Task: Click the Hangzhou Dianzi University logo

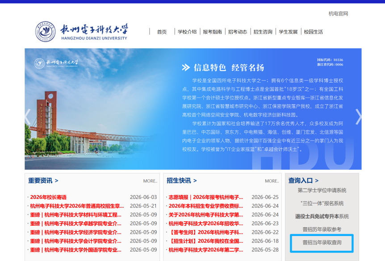Action: click(81, 31)
